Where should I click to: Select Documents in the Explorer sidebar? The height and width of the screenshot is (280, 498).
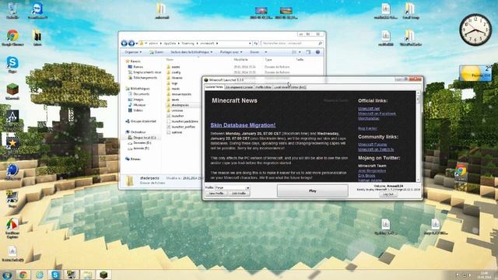pos(139,94)
